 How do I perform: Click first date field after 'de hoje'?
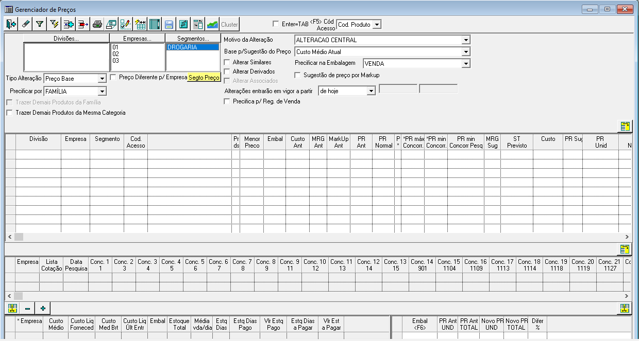[x=398, y=88]
